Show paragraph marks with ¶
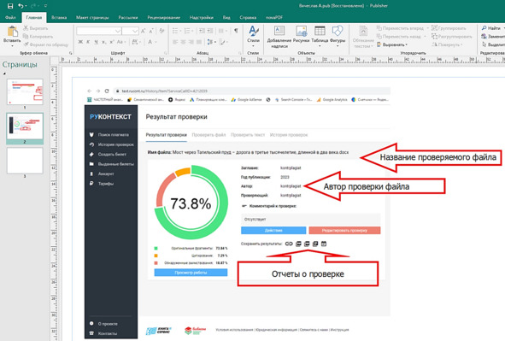505x341 pixels. (x=236, y=31)
